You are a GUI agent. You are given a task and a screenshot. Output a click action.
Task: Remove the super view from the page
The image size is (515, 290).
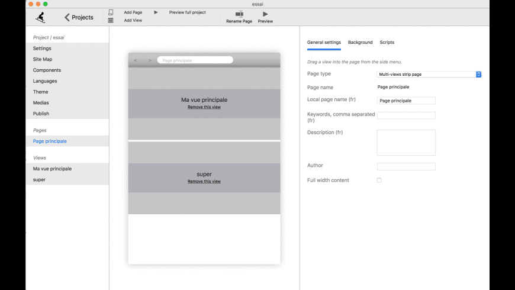pyautogui.click(x=204, y=181)
